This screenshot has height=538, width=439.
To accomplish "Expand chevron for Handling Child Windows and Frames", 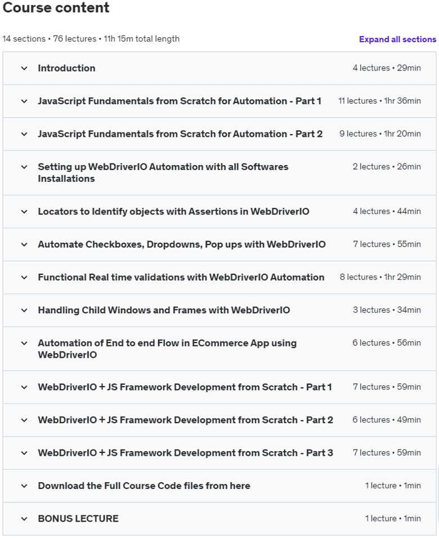I will (24, 310).
